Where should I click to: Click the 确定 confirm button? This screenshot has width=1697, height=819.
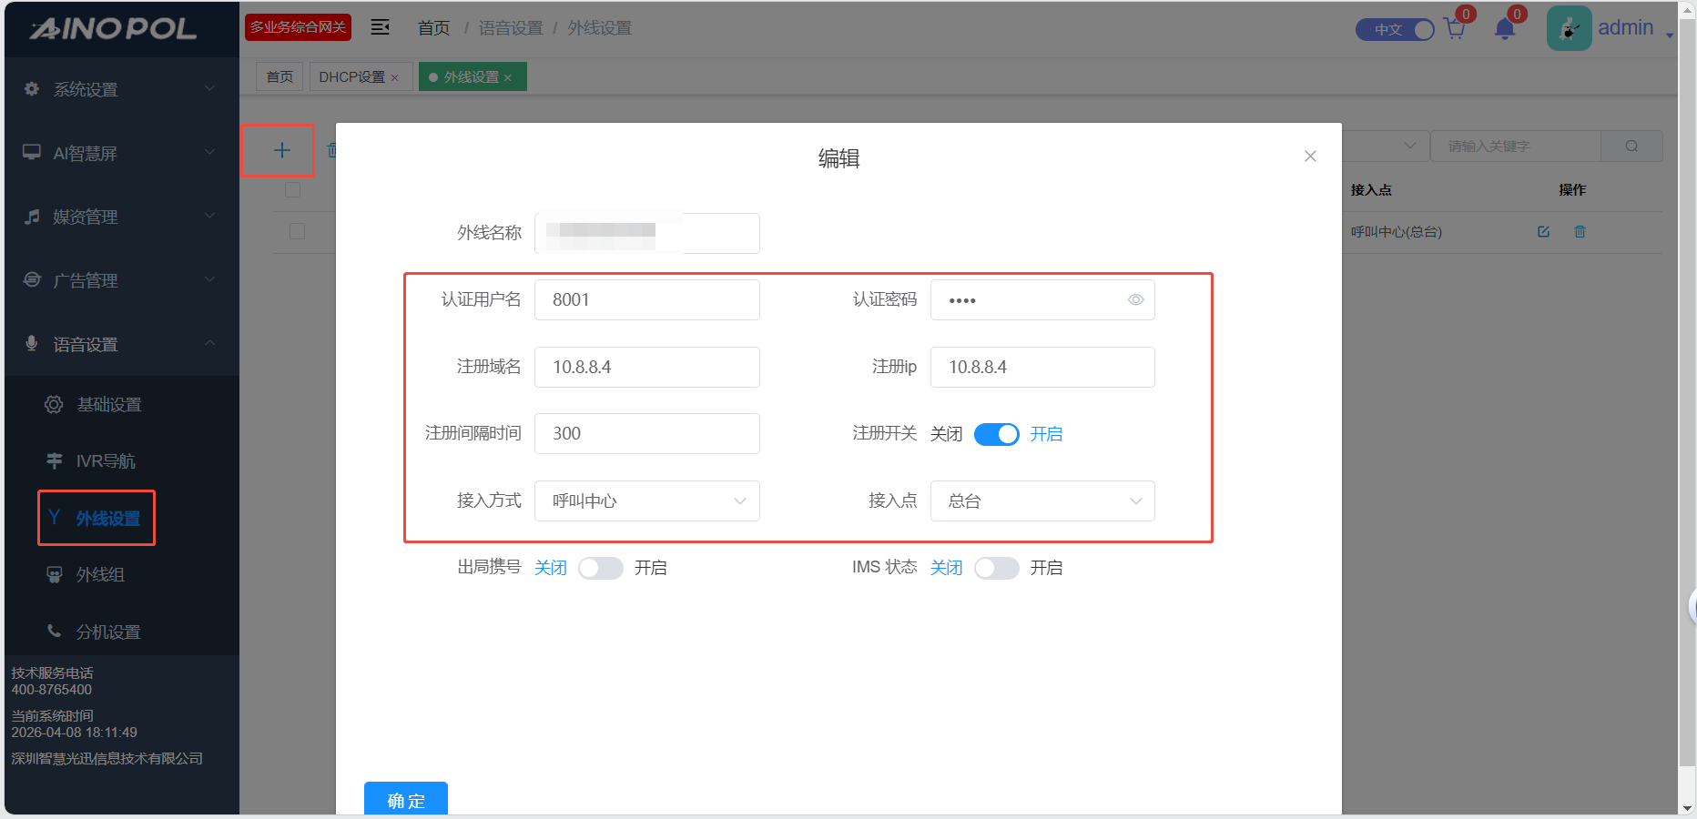click(x=406, y=800)
